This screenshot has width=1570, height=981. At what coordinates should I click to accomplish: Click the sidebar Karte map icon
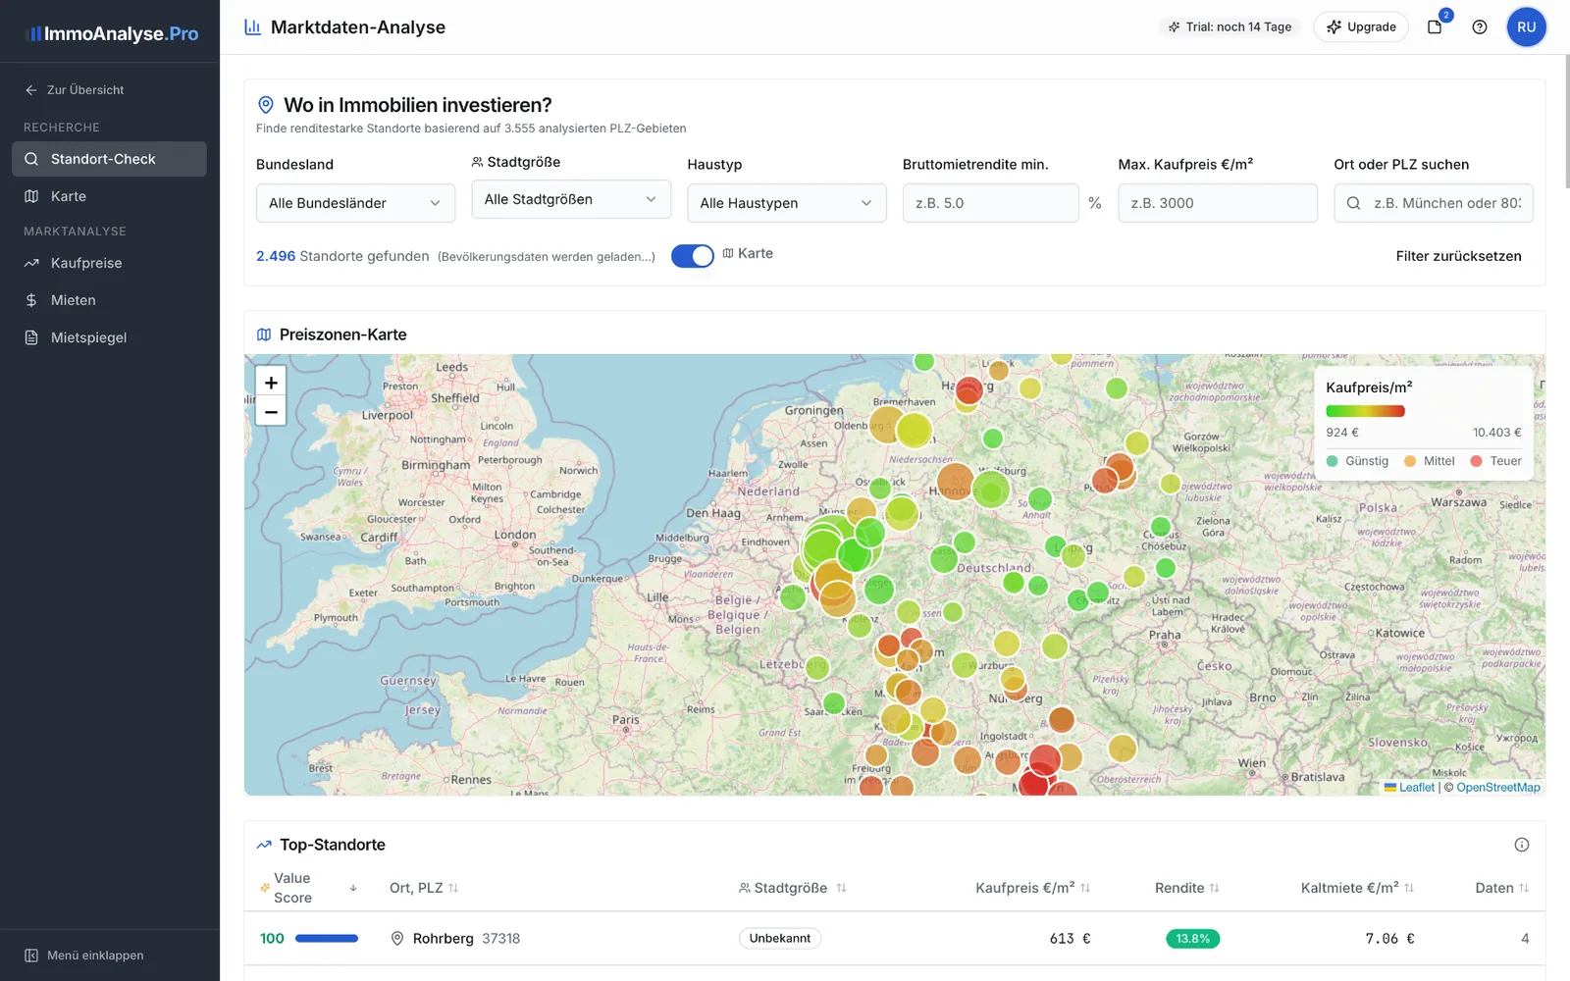pos(31,196)
